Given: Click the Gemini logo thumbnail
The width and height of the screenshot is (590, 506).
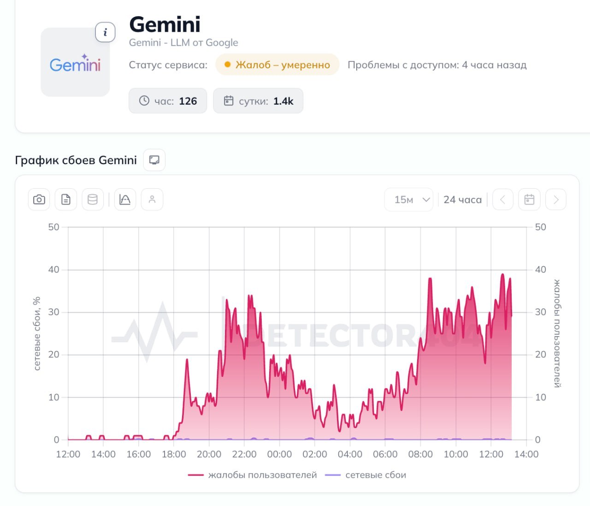Looking at the screenshot, I should [75, 62].
